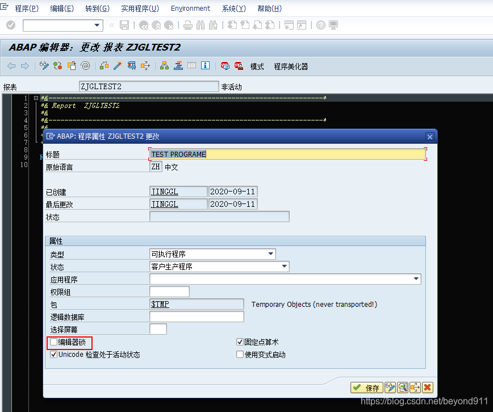Click the Back double-arrow icon in the standard toolbar

pyautogui.click(x=144, y=25)
